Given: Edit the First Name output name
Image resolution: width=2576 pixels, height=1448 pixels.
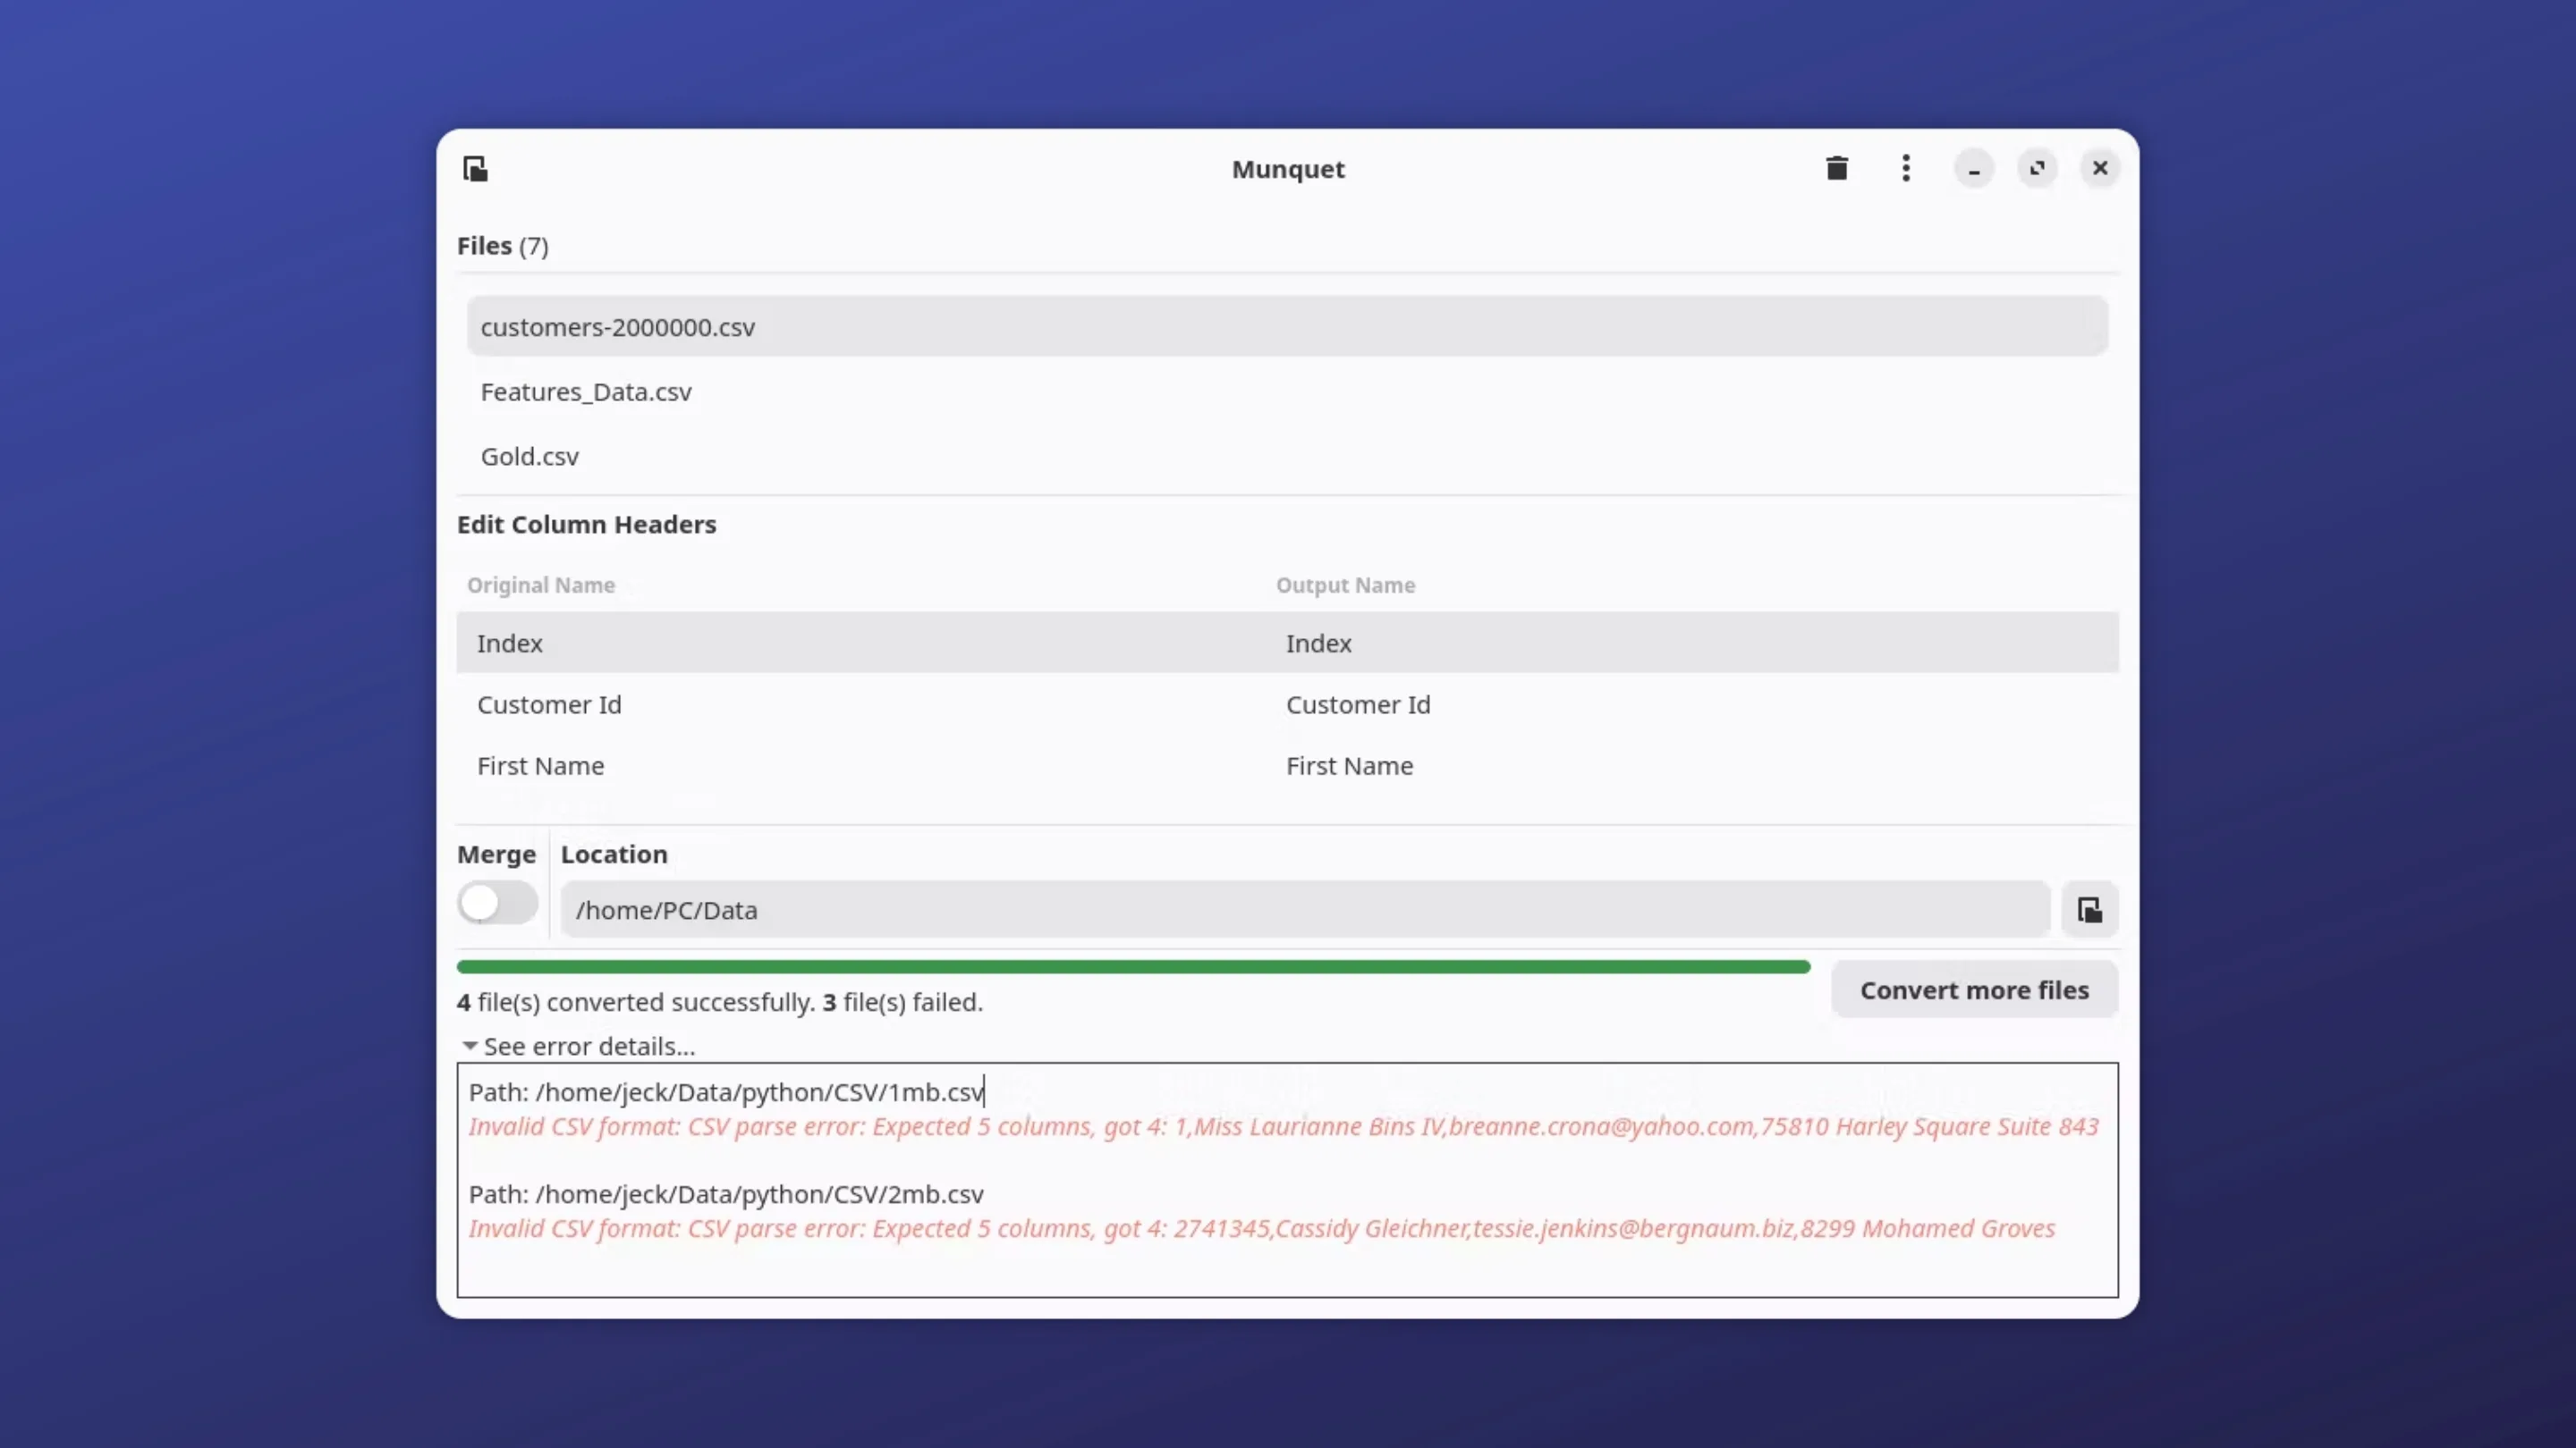Looking at the screenshot, I should pyautogui.click(x=1349, y=767).
